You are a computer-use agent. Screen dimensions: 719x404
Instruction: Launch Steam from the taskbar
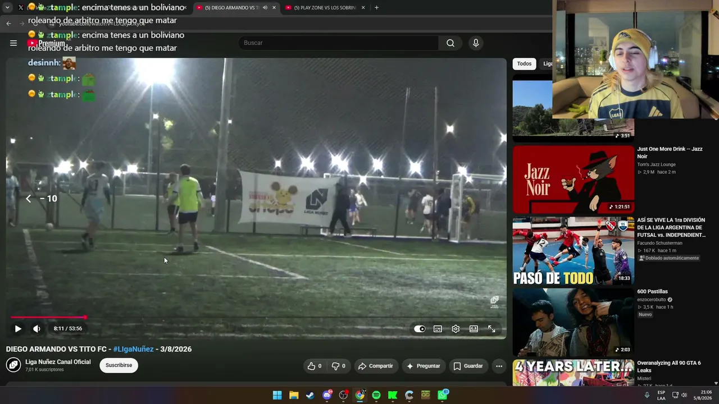click(x=310, y=395)
